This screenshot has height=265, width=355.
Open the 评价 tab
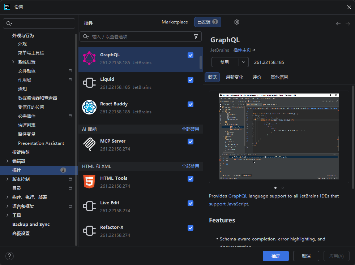257,77
